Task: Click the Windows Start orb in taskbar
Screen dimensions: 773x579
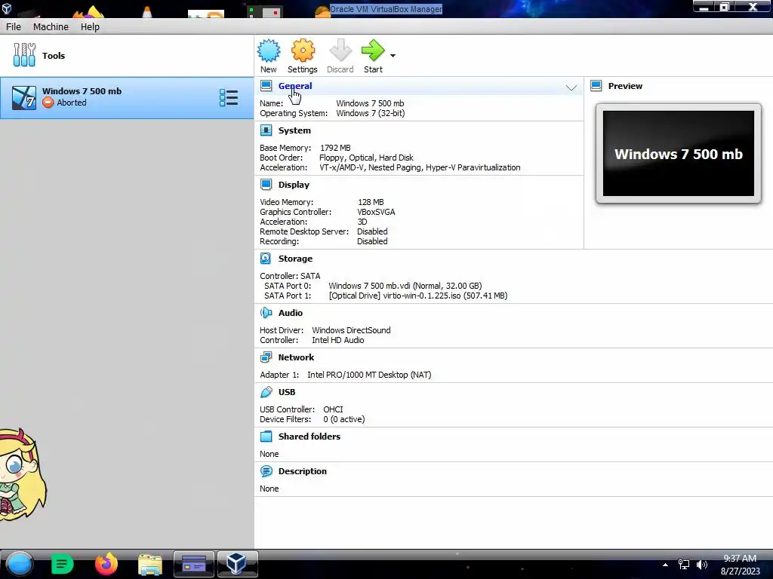Action: [19, 564]
